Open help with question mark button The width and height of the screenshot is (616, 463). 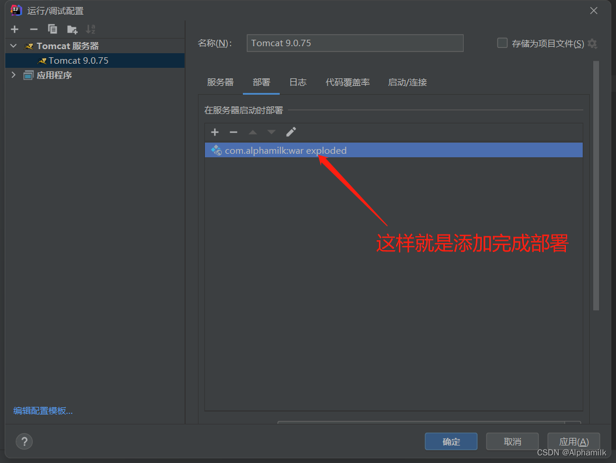tap(25, 441)
